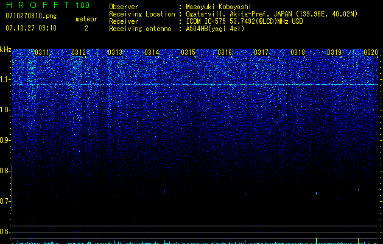Click the 0317 time marker

pyautogui.click(x=261, y=52)
